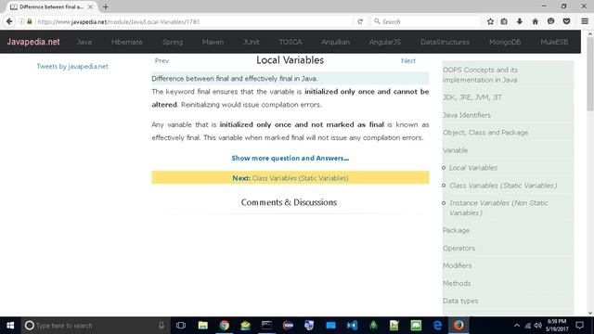Screen dimensions: 594x334
Task: Open the Windows Start menu
Action: tap(10, 326)
